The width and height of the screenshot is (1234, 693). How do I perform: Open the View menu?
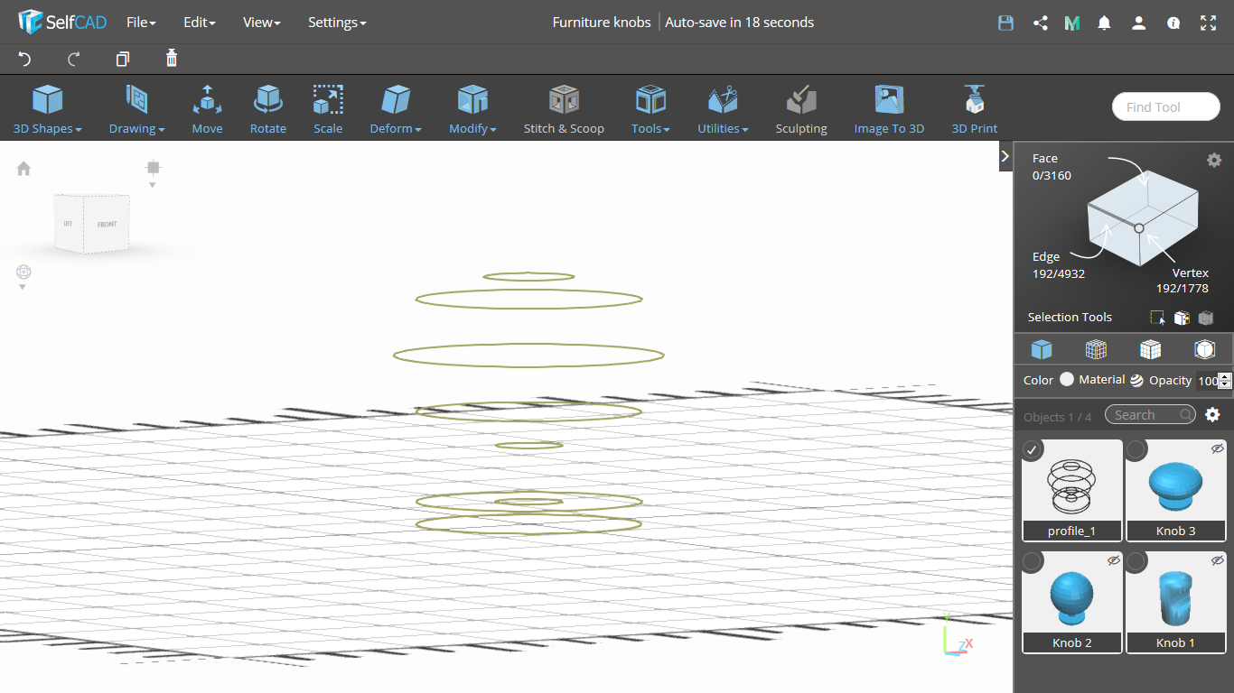pos(261,23)
